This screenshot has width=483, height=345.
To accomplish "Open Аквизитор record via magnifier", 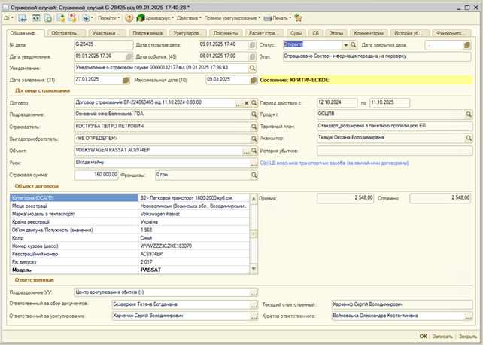I will [469, 138].
